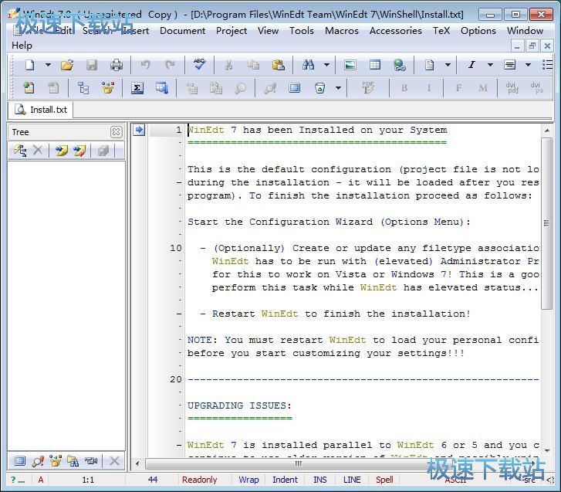561x492 pixels.
Task: Toggle INS insert mode in status bar
Action: tap(320, 480)
